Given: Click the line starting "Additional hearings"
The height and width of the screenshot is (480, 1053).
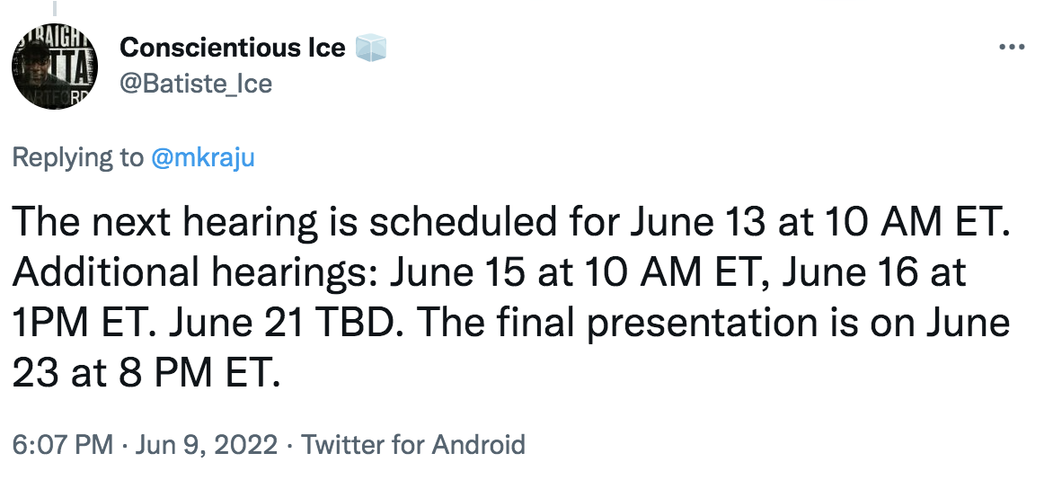Looking at the screenshot, I should 490,273.
